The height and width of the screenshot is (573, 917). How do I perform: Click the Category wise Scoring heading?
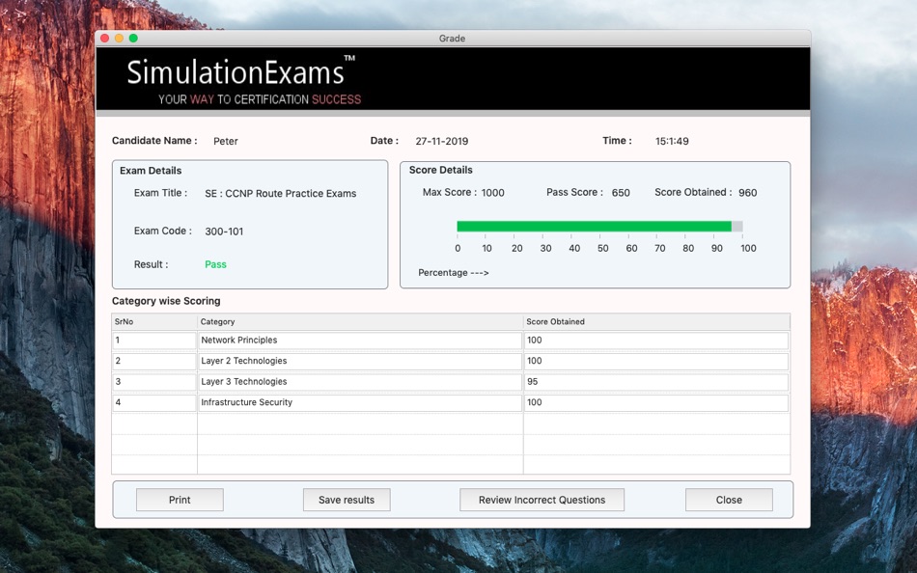tap(166, 301)
